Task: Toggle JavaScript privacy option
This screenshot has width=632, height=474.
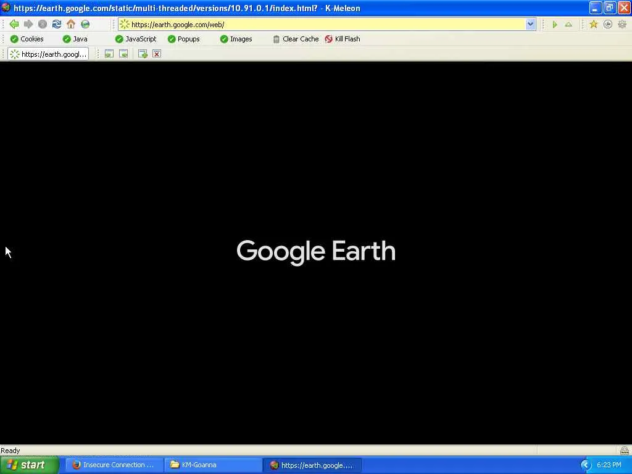Action: [136, 39]
